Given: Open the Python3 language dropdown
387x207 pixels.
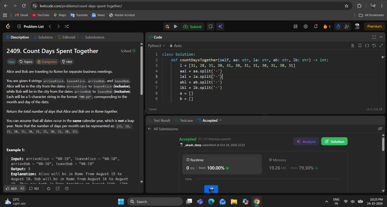Looking at the screenshot, I should point(156,46).
